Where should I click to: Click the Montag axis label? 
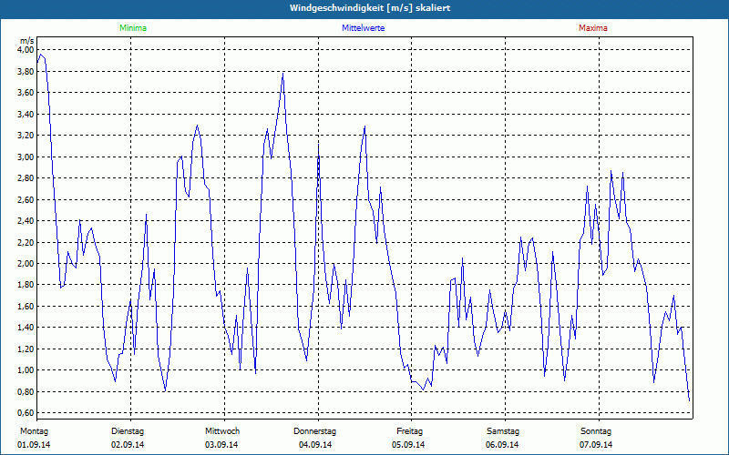click(34, 431)
